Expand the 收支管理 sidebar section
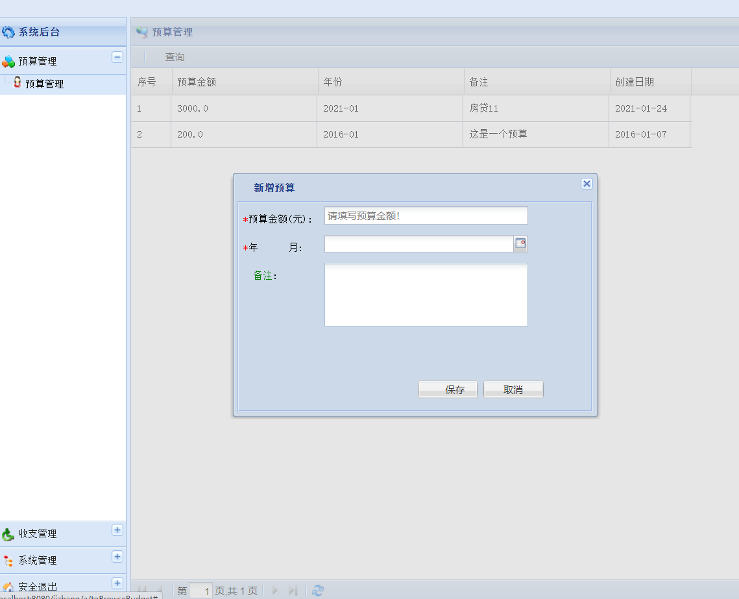Viewport: 739px width, 599px height. coord(117,530)
